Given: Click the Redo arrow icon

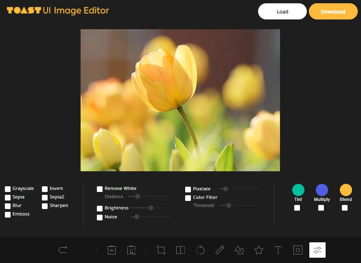Looking at the screenshot, I should tap(63, 250).
